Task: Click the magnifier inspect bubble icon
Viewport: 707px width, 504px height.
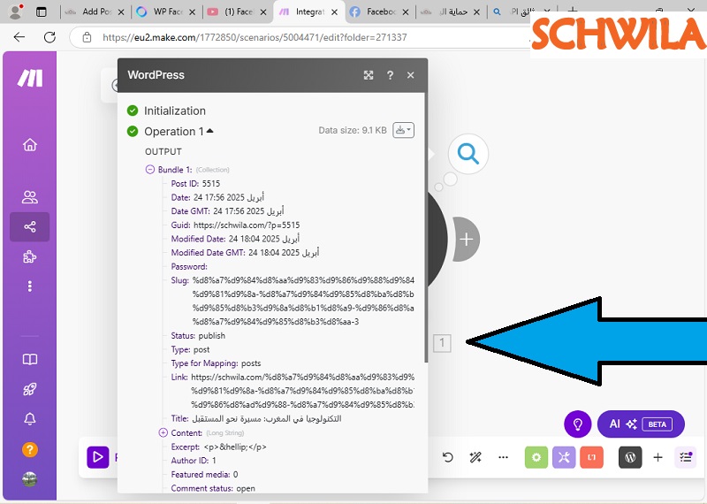Action: coord(468,154)
